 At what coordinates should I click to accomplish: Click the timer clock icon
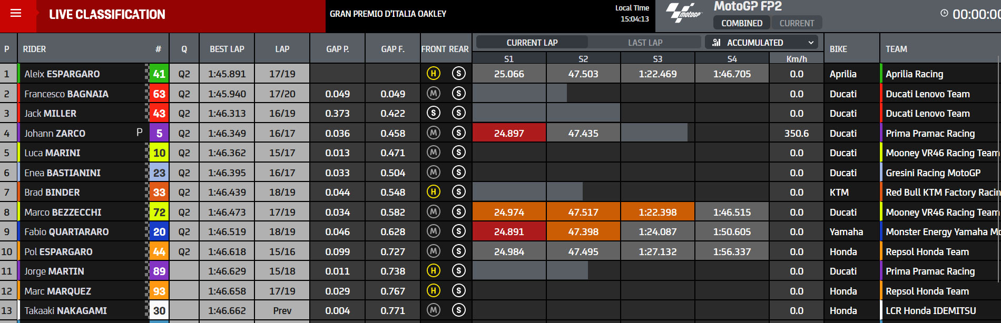tap(944, 13)
